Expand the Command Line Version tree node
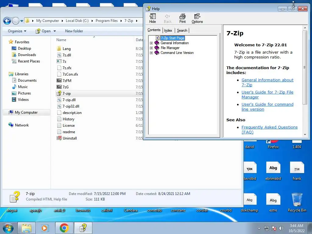Image resolution: width=312 pixels, height=234 pixels. tap(151, 53)
